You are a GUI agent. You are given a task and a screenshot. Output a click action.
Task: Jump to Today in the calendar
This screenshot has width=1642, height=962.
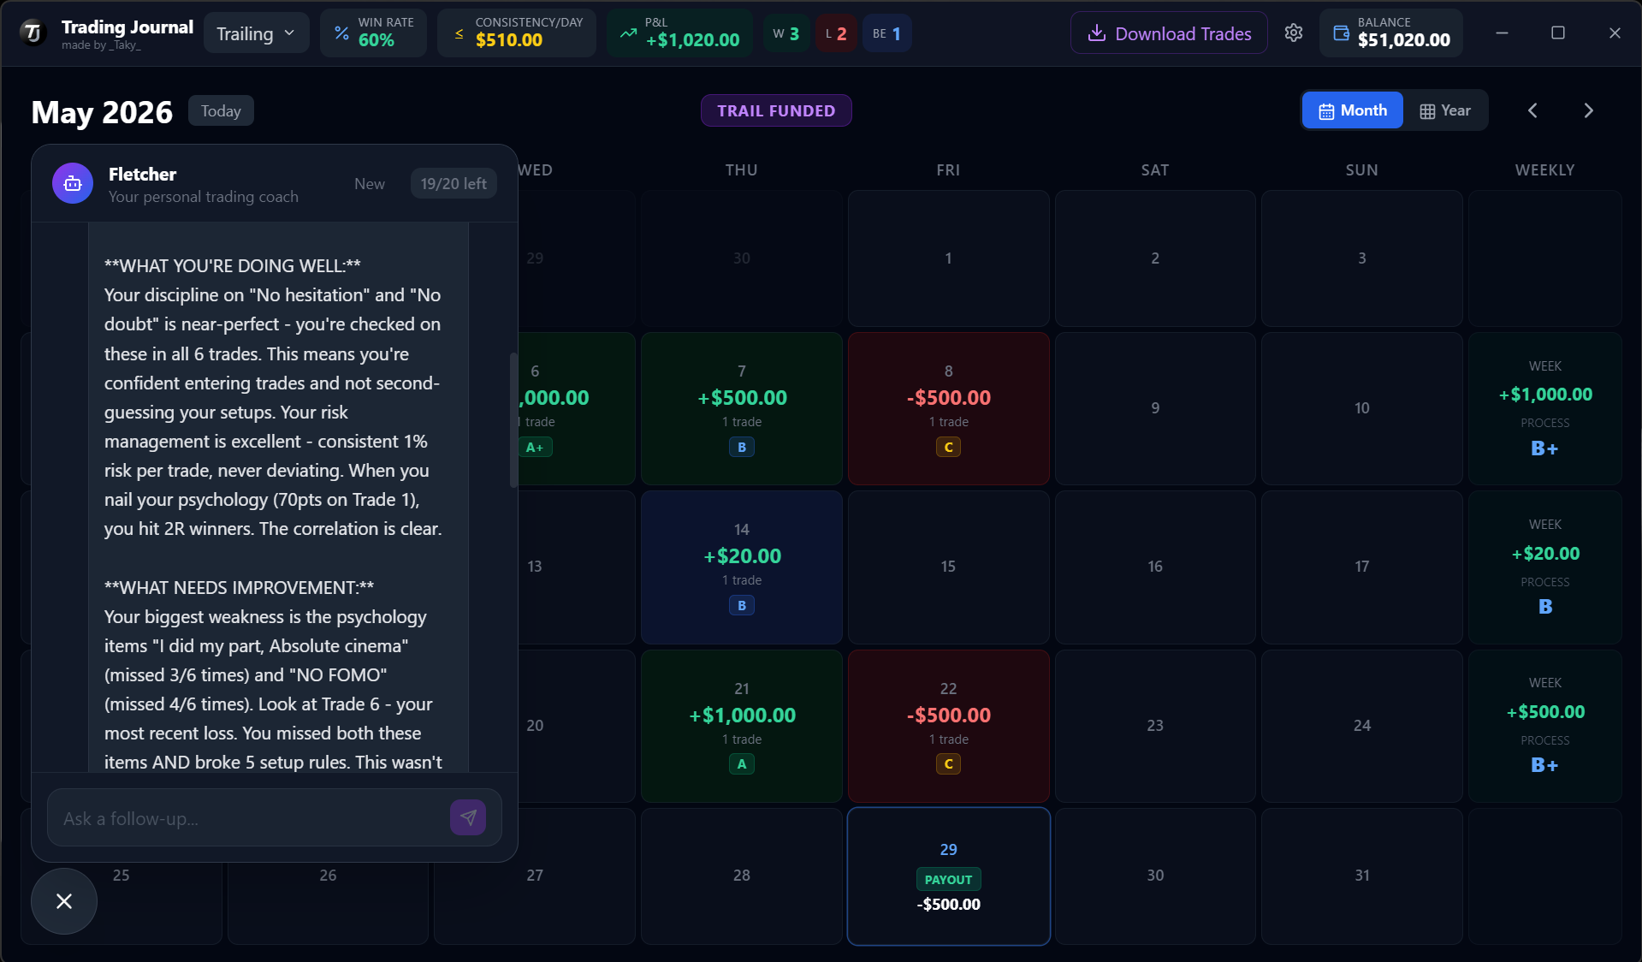click(x=221, y=110)
